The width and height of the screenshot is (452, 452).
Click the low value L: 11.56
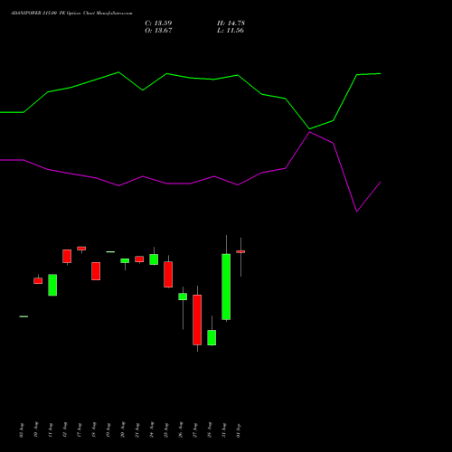click(231, 31)
